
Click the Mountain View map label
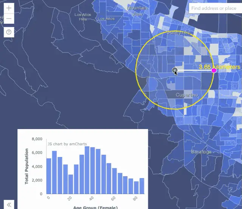(x=137, y=11)
